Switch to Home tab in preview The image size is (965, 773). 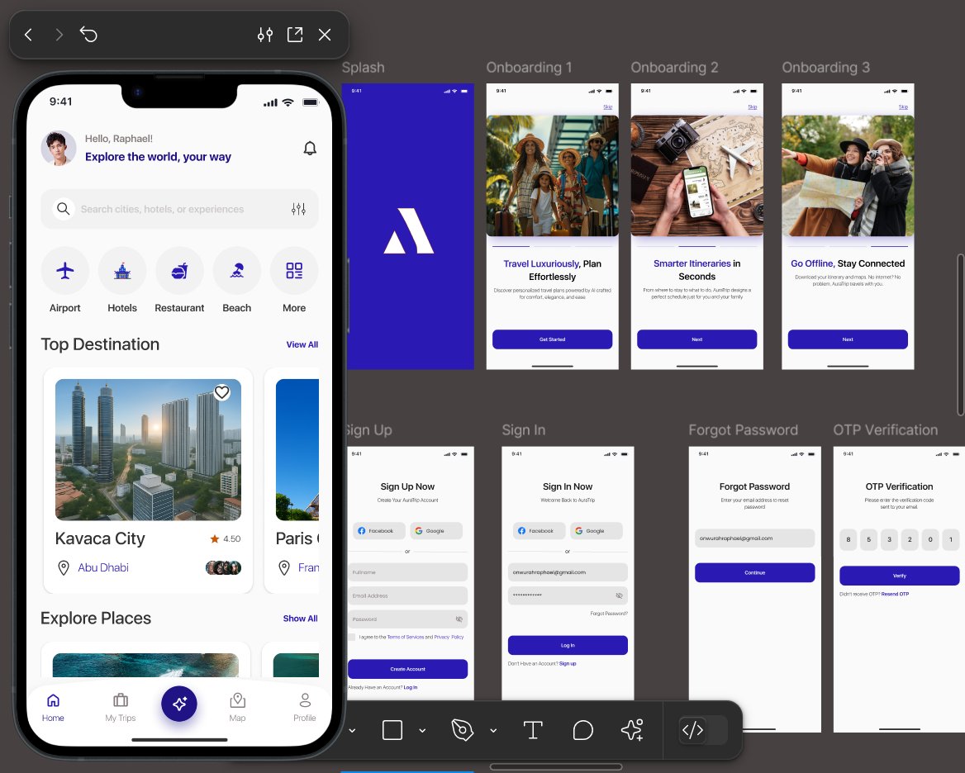click(53, 707)
